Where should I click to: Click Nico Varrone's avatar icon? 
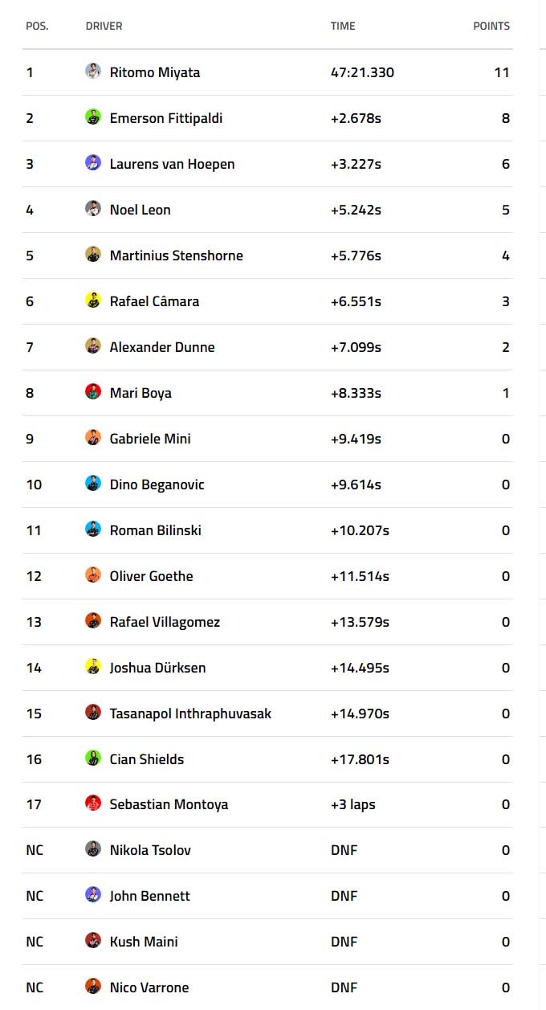[x=93, y=986]
